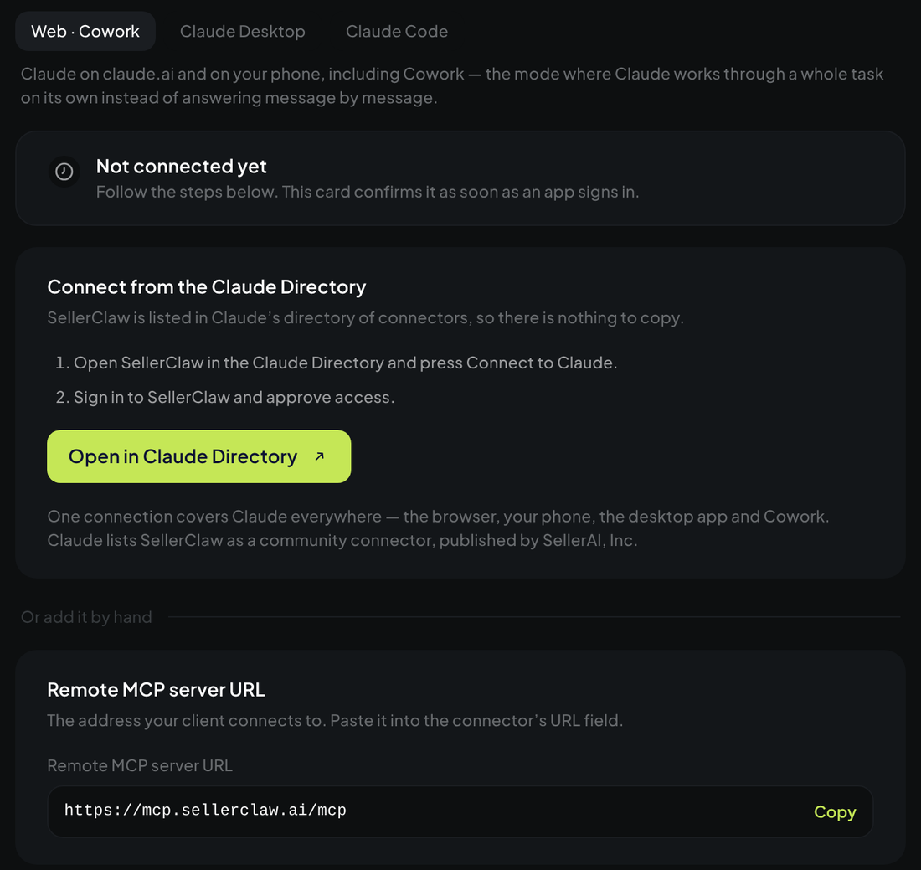Switch to the Claude Desktop tab
921x870 pixels.
pos(242,31)
